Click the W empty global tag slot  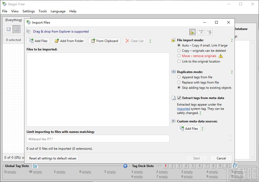(x=35, y=172)
